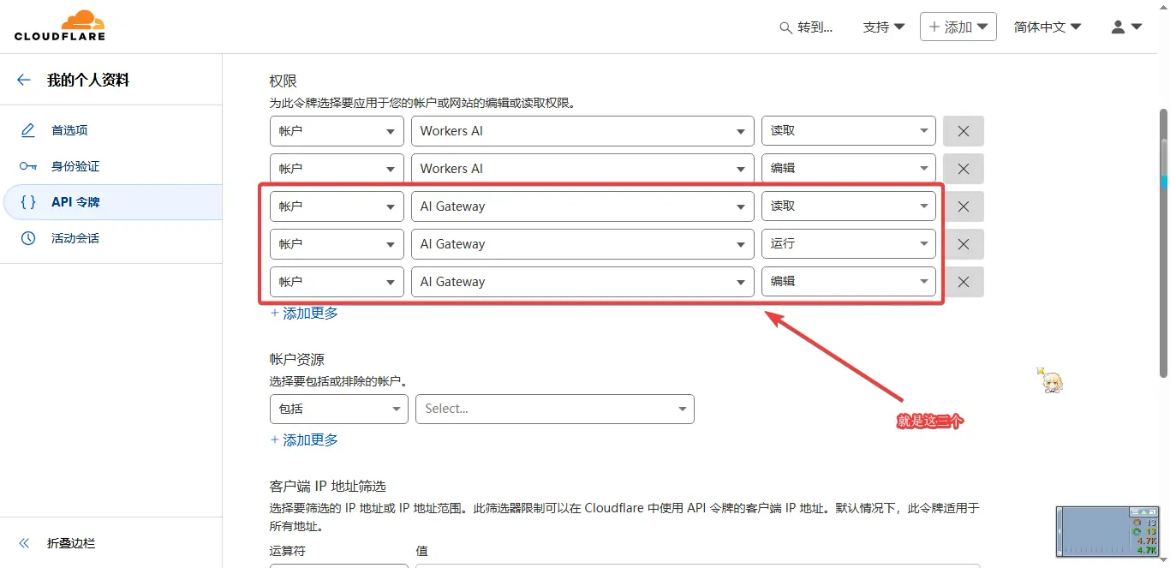
Task: Open 读取 permission level dropdown for AI Gateway
Action: pyautogui.click(x=849, y=206)
